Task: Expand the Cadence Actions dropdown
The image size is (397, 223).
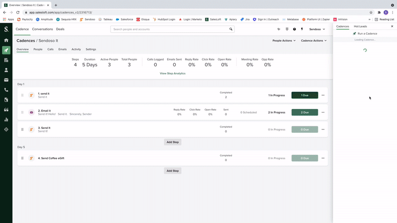Action: (313, 41)
